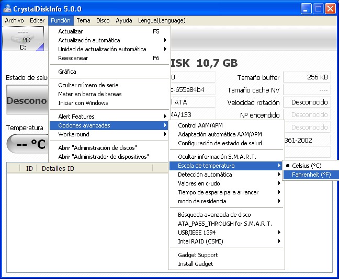Click the -- °C temperature button
This screenshot has width=339, height=279.
pyautogui.click(x=28, y=144)
